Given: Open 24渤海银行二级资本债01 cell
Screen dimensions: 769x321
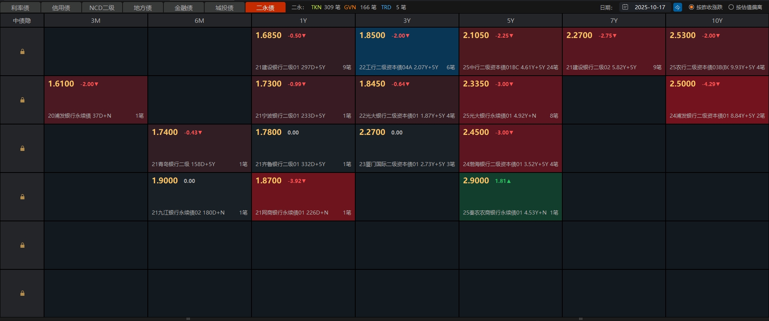Looking at the screenshot, I should point(511,148).
